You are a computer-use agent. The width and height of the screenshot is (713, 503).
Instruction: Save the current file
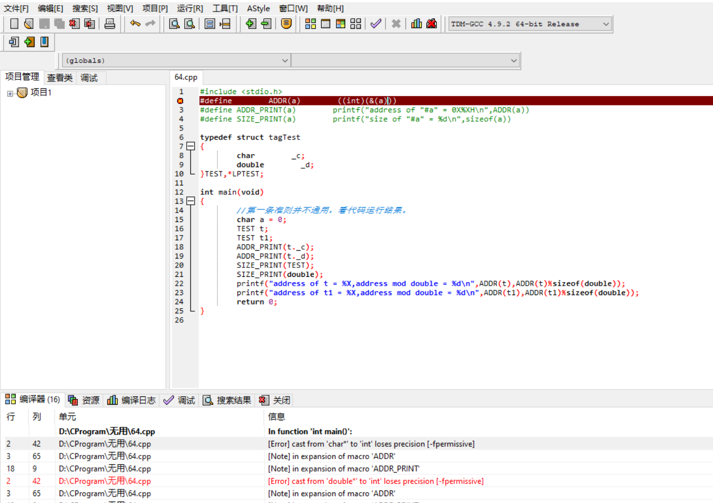[x=44, y=24]
